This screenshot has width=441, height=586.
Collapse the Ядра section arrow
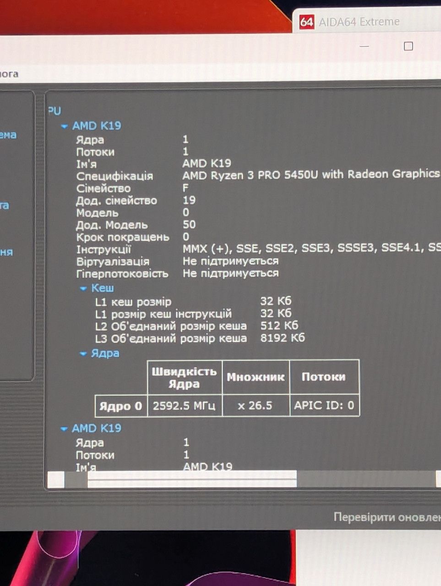coord(83,353)
